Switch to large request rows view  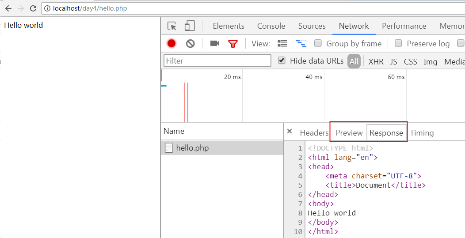tap(282, 43)
